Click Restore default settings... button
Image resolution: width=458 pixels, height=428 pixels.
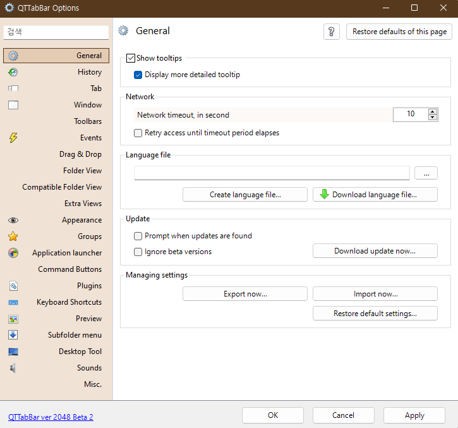[x=375, y=314]
